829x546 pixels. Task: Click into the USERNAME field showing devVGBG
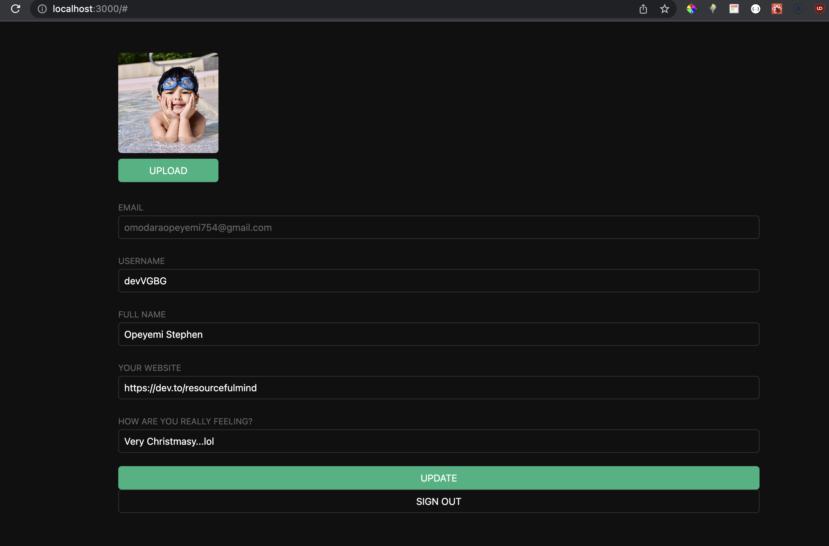pos(438,280)
